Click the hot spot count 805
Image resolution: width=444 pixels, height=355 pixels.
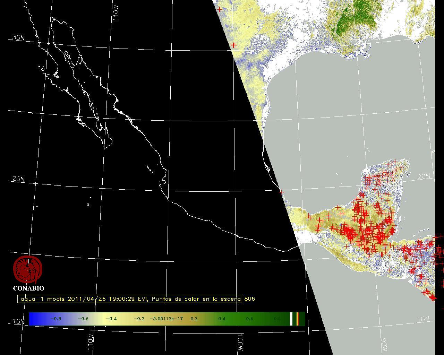point(250,299)
